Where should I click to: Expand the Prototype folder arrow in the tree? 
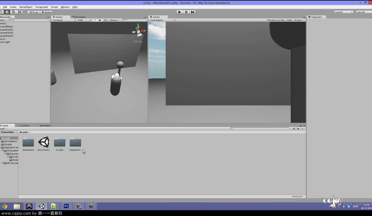click(8, 157)
